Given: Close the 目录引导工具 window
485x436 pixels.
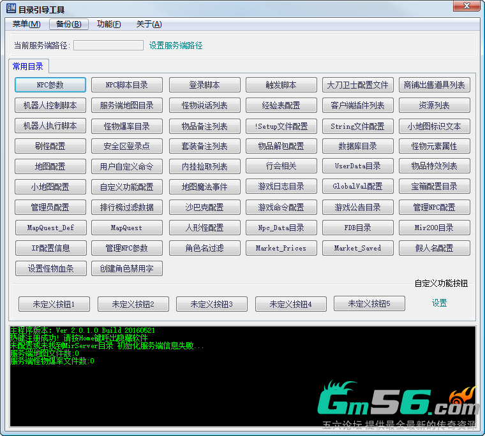Looking at the screenshot, I should pos(466,6).
